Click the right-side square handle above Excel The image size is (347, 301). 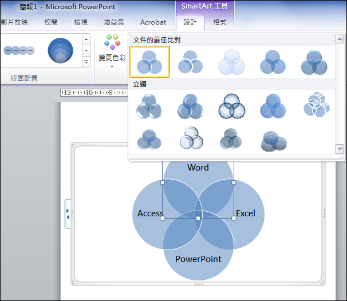pos(234,183)
